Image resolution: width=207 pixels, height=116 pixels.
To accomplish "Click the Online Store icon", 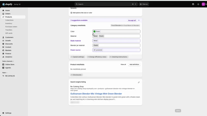I will click(3, 65).
